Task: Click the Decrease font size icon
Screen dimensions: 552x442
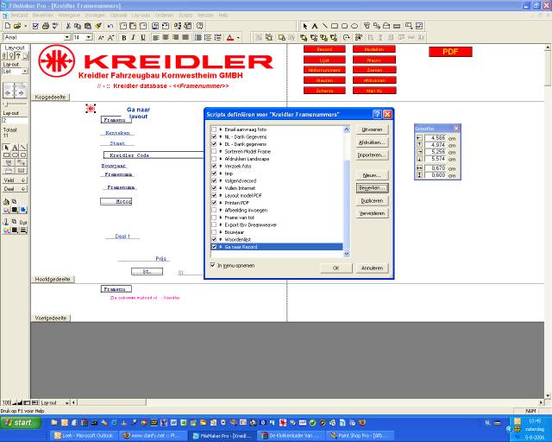Action: [101, 37]
